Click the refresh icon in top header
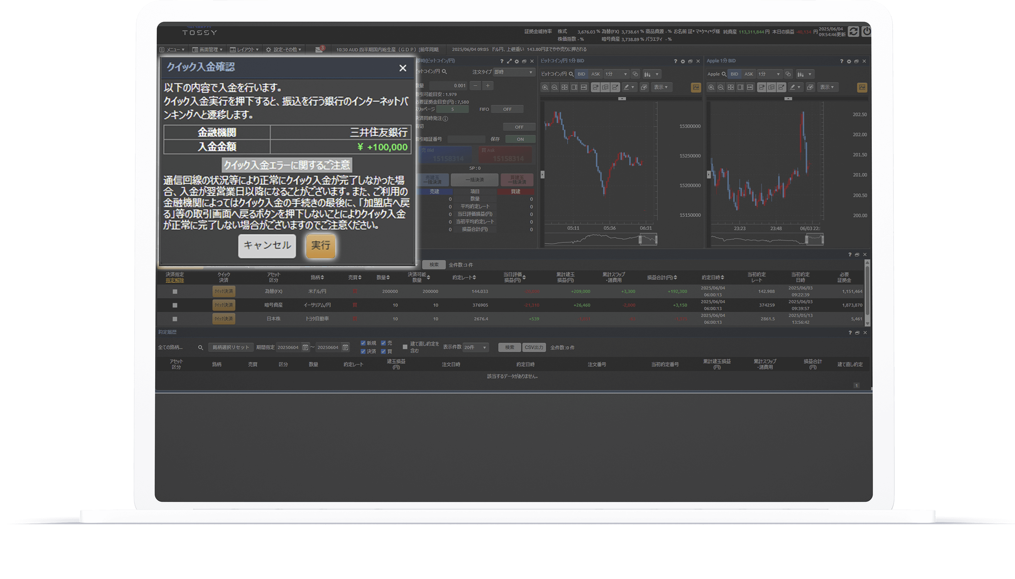The width and height of the screenshot is (1015, 579). (x=853, y=31)
